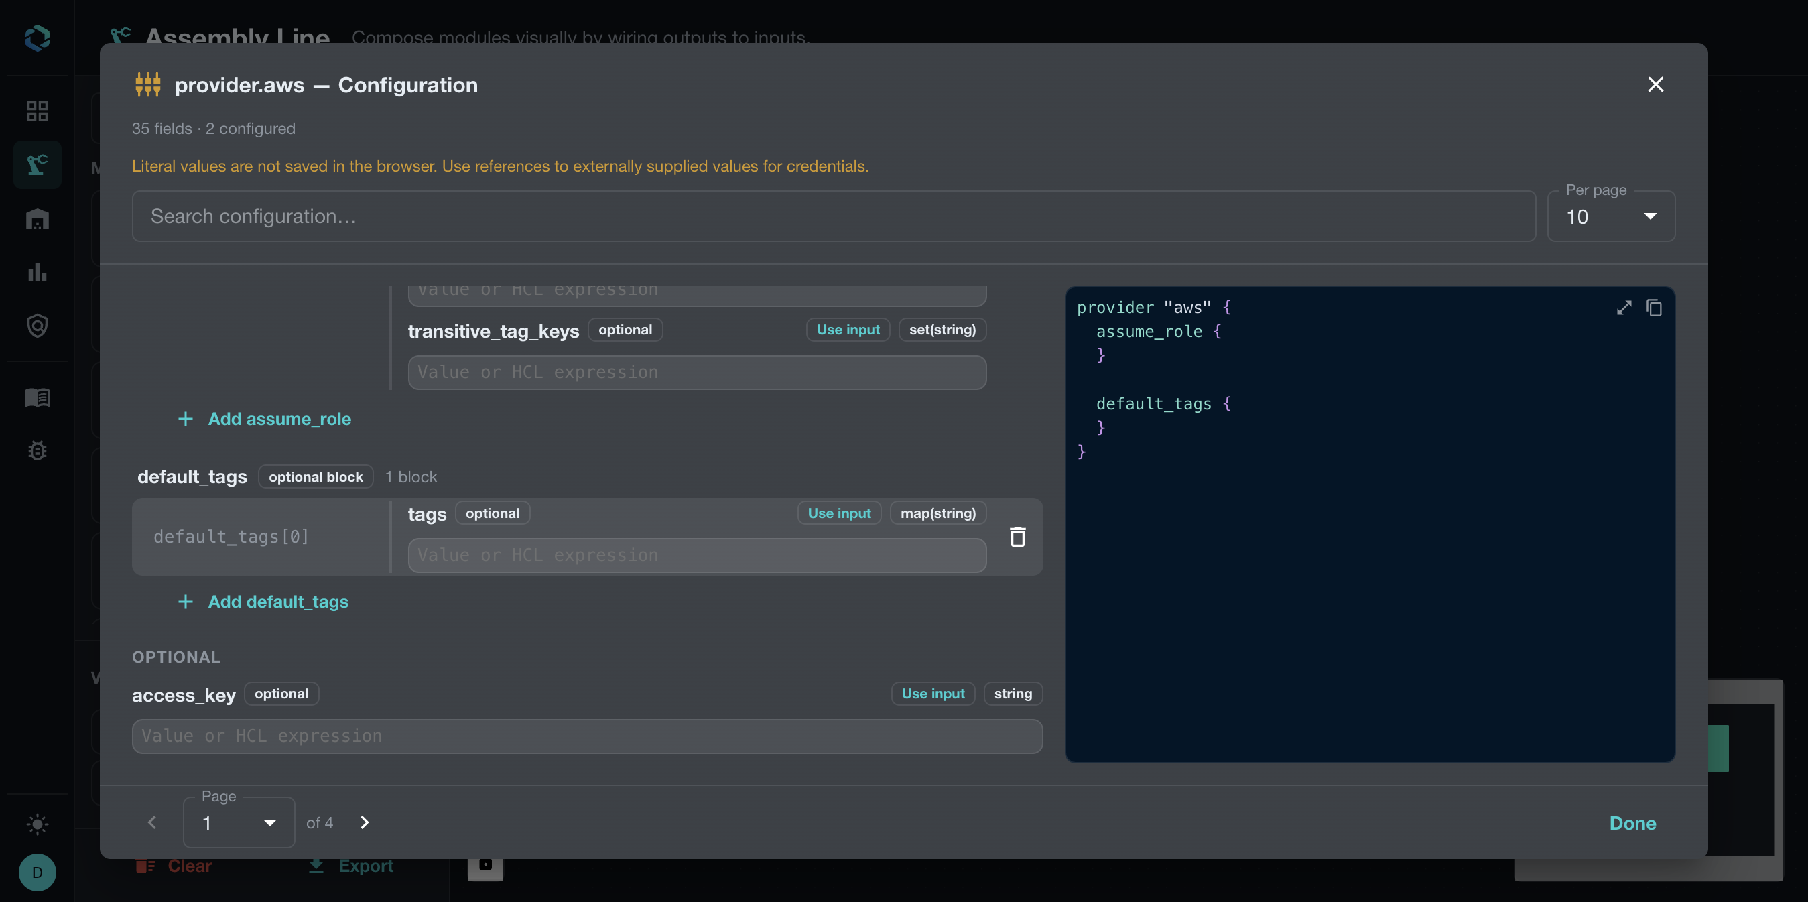
Task: Click the Export button behind the dialog
Action: pos(352,866)
